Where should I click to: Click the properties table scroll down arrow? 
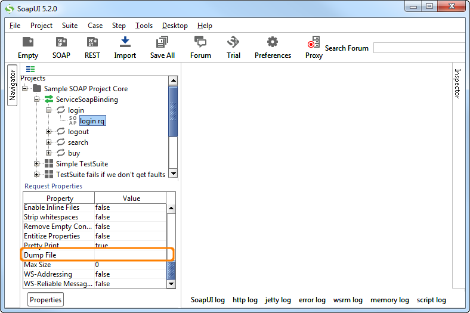[x=171, y=284]
